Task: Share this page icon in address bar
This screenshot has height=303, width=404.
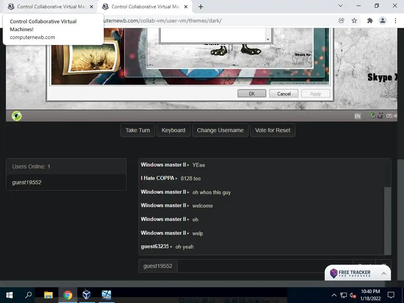Action: tap(341, 21)
